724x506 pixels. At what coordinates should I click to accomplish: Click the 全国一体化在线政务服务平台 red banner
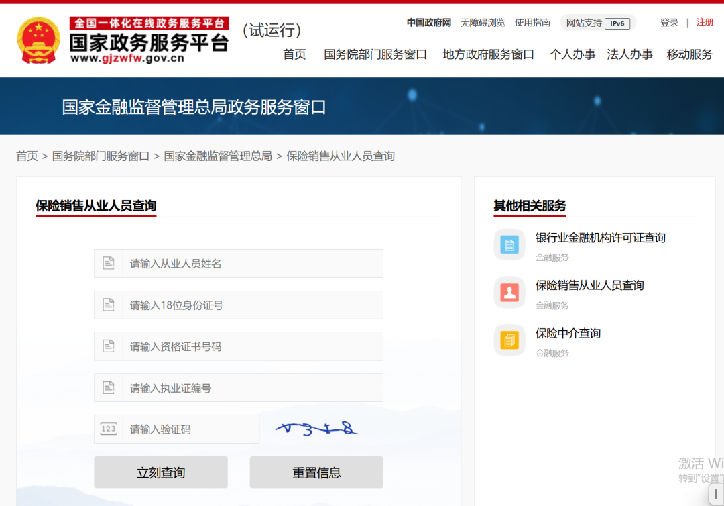[149, 23]
